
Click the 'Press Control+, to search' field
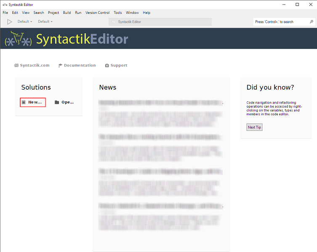(x=280, y=22)
